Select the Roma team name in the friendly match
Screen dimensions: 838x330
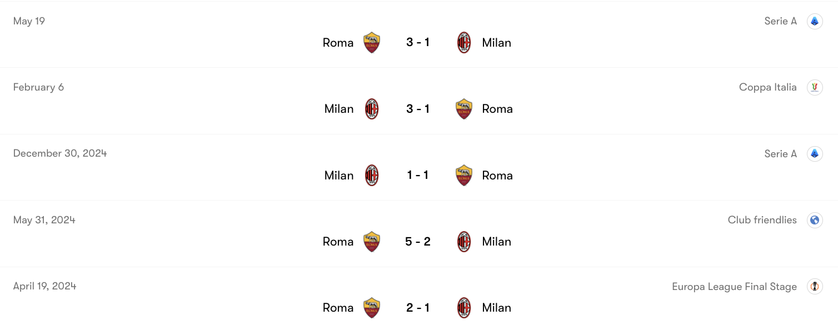coord(338,241)
